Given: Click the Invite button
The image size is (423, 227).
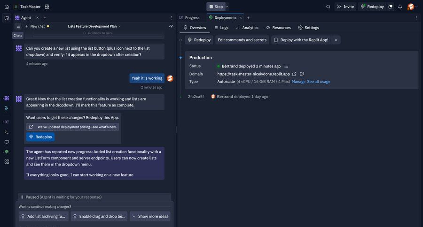Looking at the screenshot, I should (x=345, y=7).
